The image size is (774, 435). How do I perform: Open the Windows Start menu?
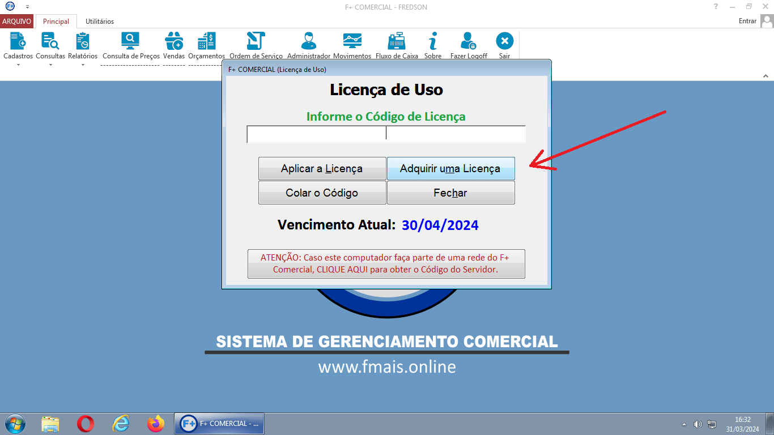point(15,424)
